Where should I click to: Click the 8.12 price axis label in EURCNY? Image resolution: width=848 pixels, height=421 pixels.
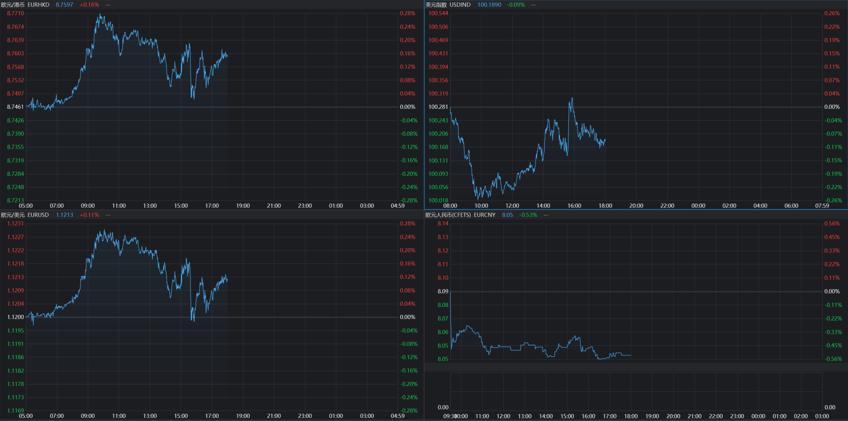coord(443,251)
